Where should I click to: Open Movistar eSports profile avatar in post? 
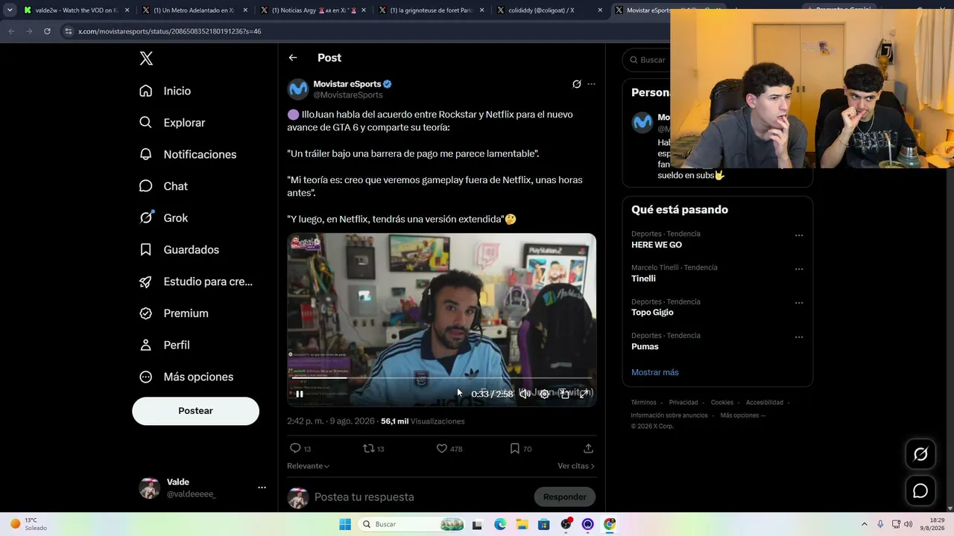coord(298,89)
